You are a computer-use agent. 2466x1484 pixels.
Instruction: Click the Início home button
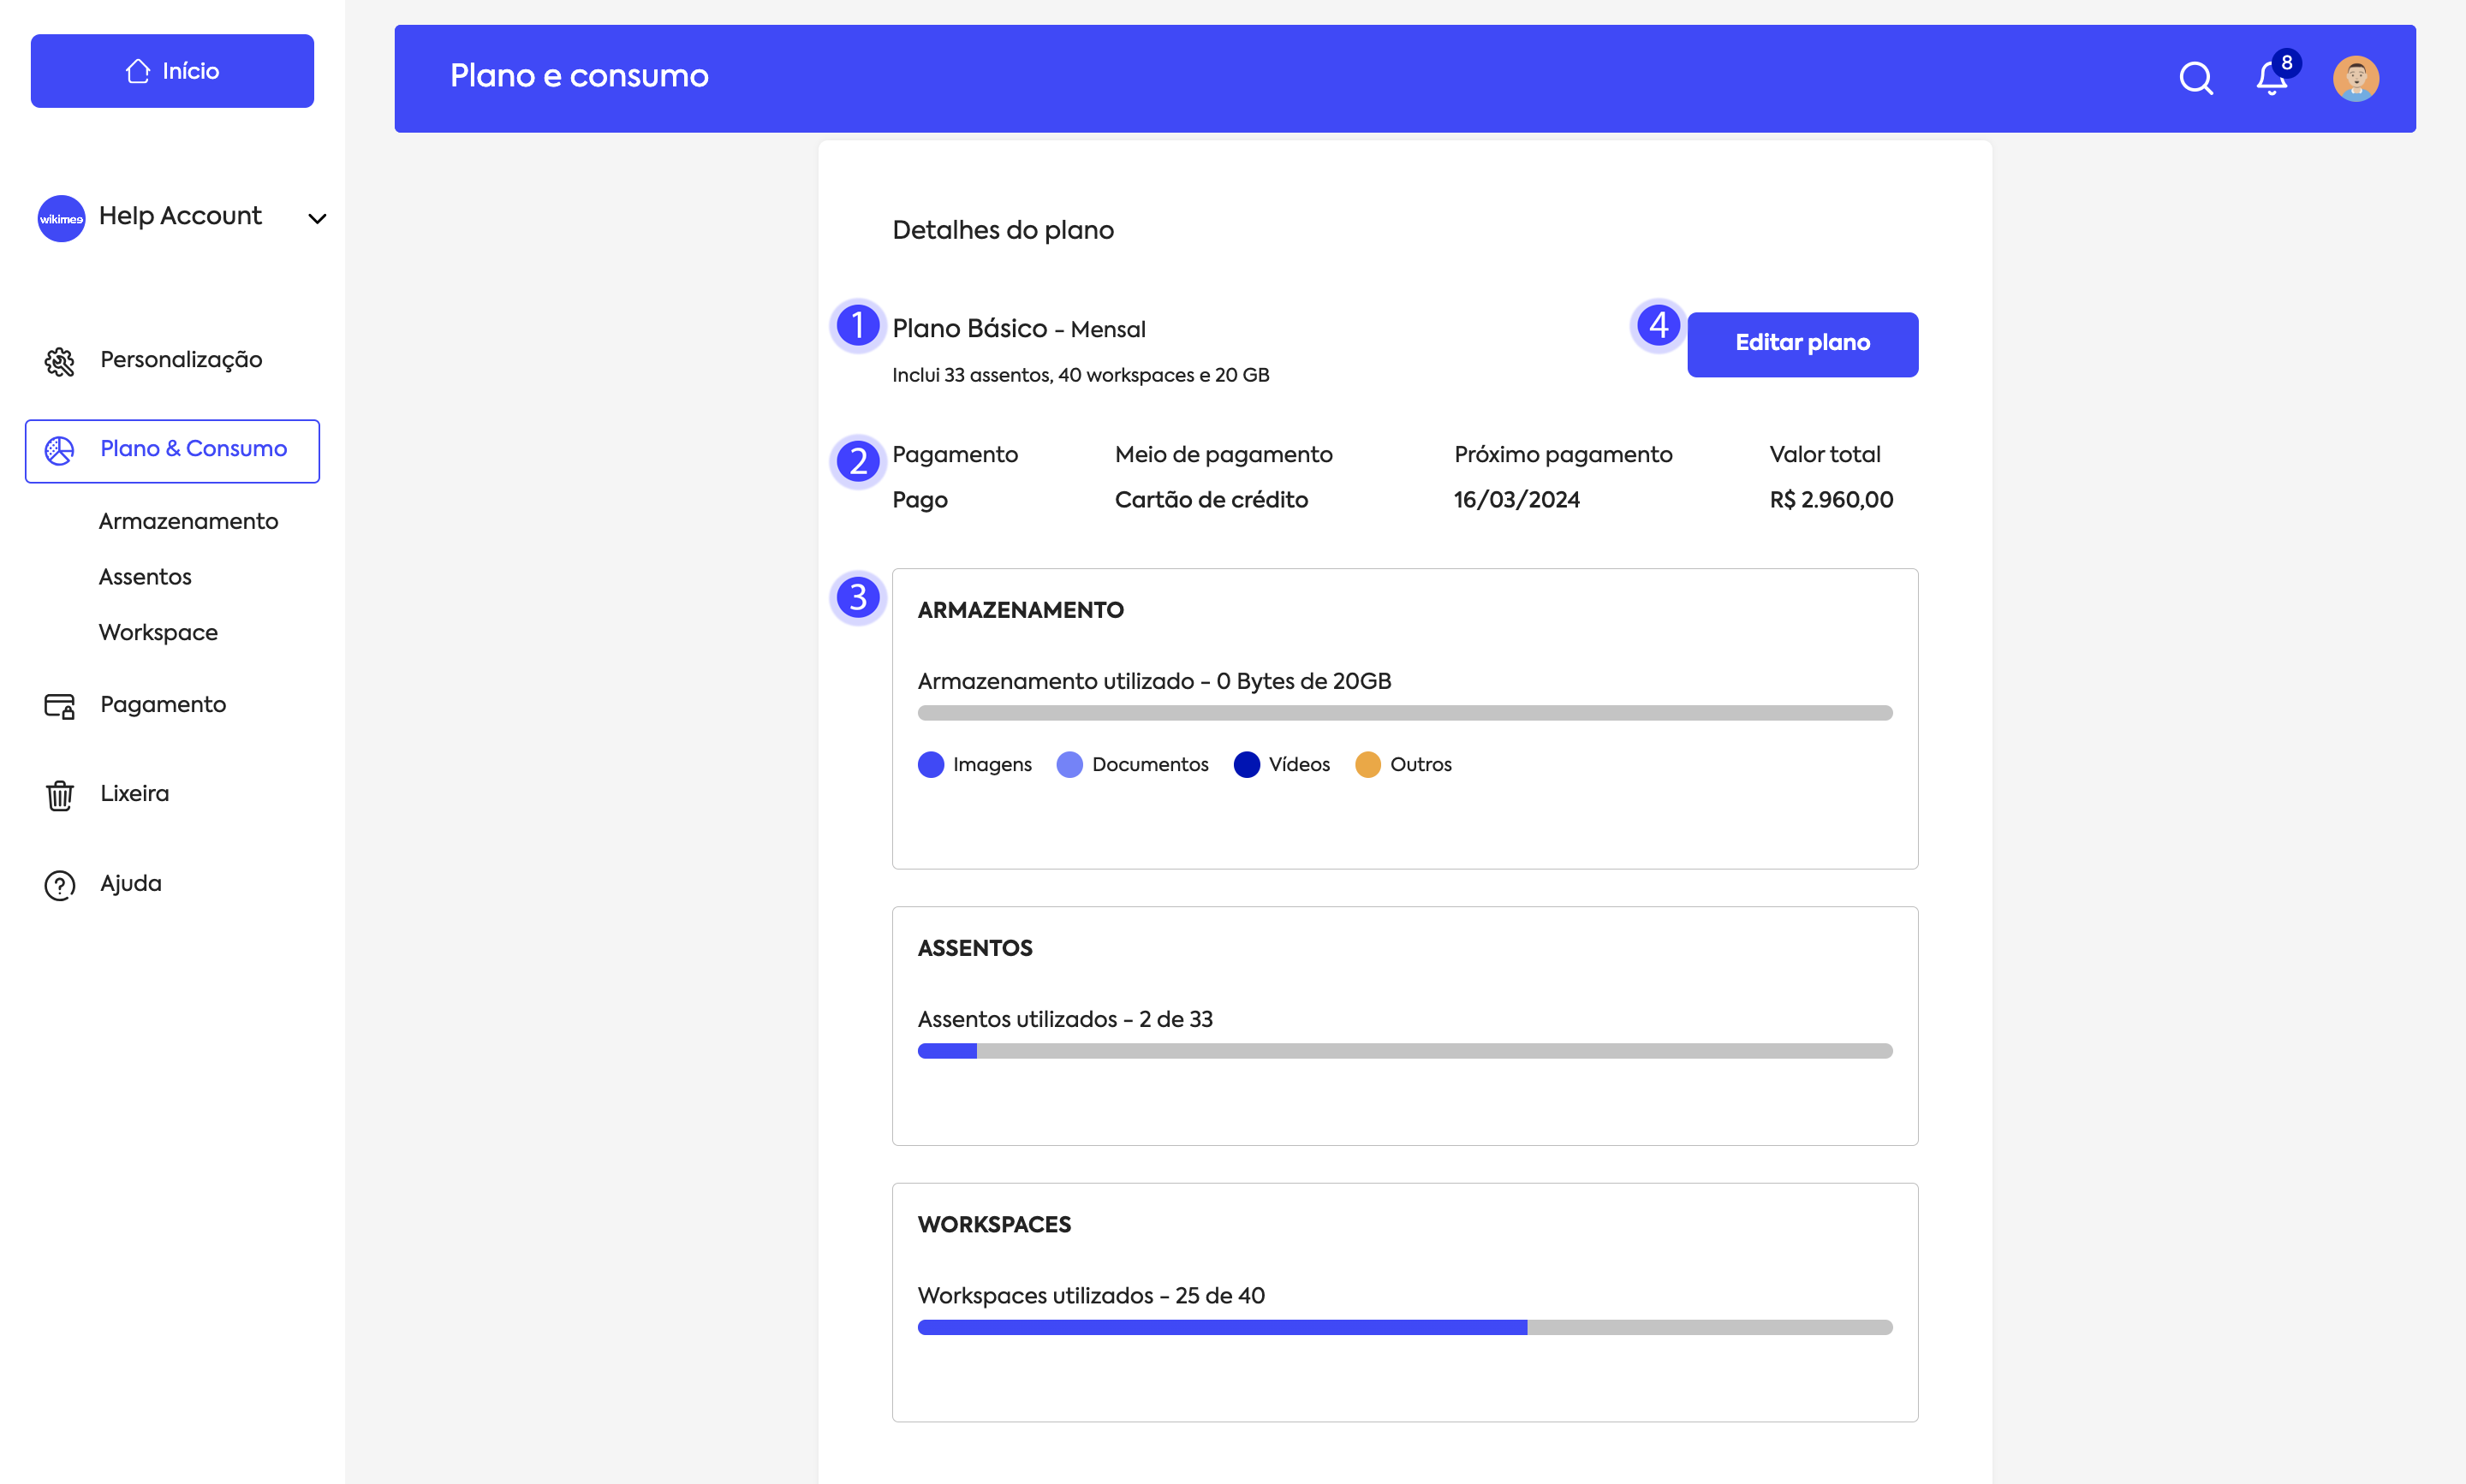click(x=172, y=71)
